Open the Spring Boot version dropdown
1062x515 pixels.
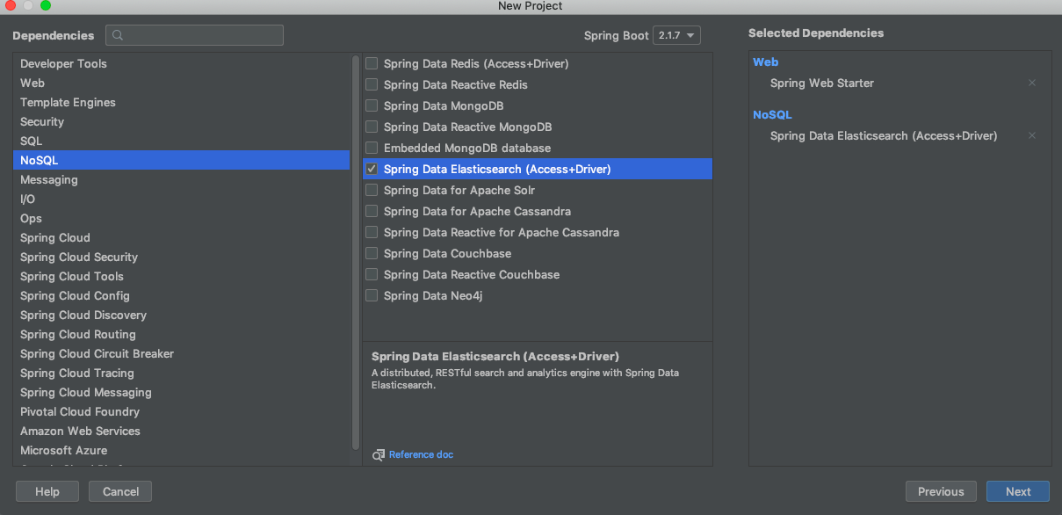click(x=676, y=36)
